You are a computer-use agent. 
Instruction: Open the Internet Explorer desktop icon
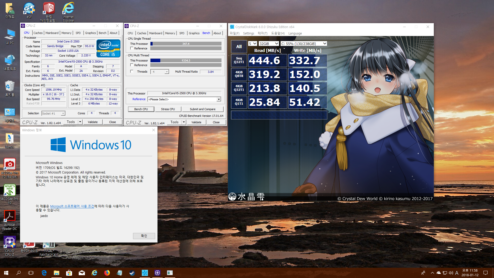pyautogui.click(x=68, y=12)
